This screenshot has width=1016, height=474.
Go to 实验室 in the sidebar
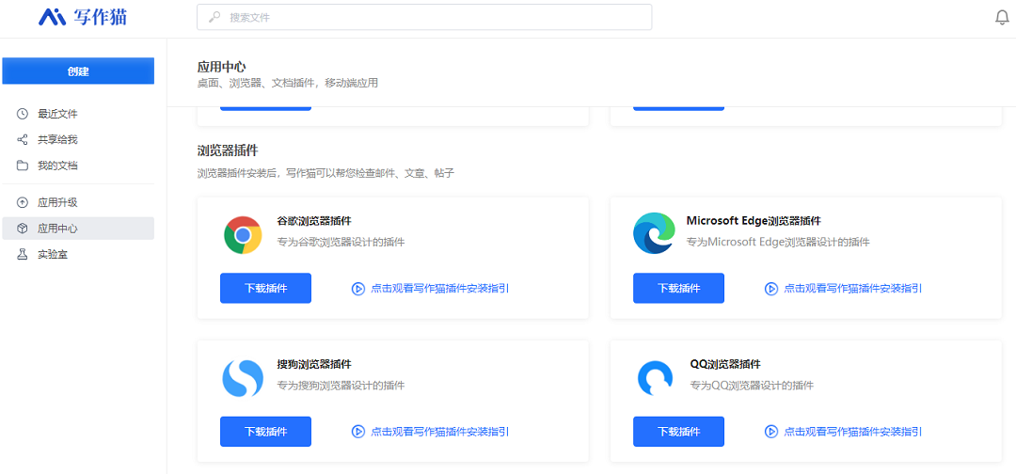[x=78, y=255]
